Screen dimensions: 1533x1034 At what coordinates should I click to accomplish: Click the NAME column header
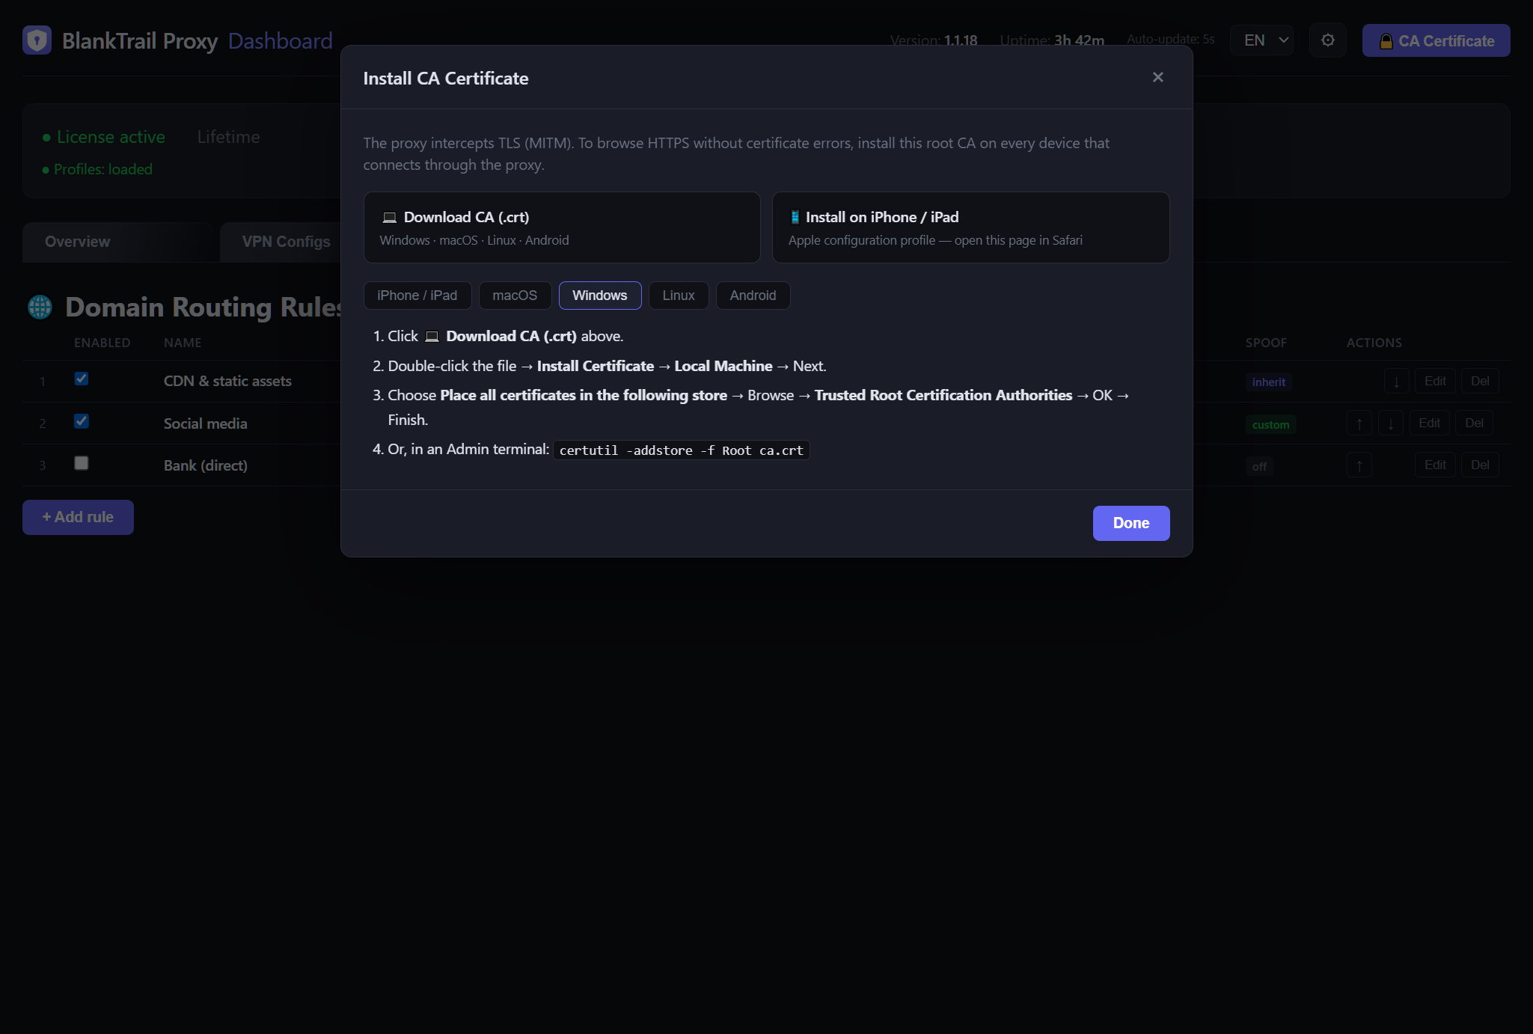click(x=183, y=343)
